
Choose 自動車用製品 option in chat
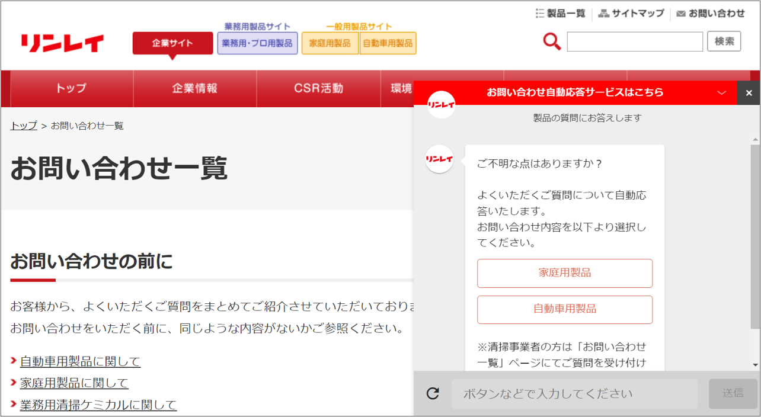pyautogui.click(x=565, y=309)
